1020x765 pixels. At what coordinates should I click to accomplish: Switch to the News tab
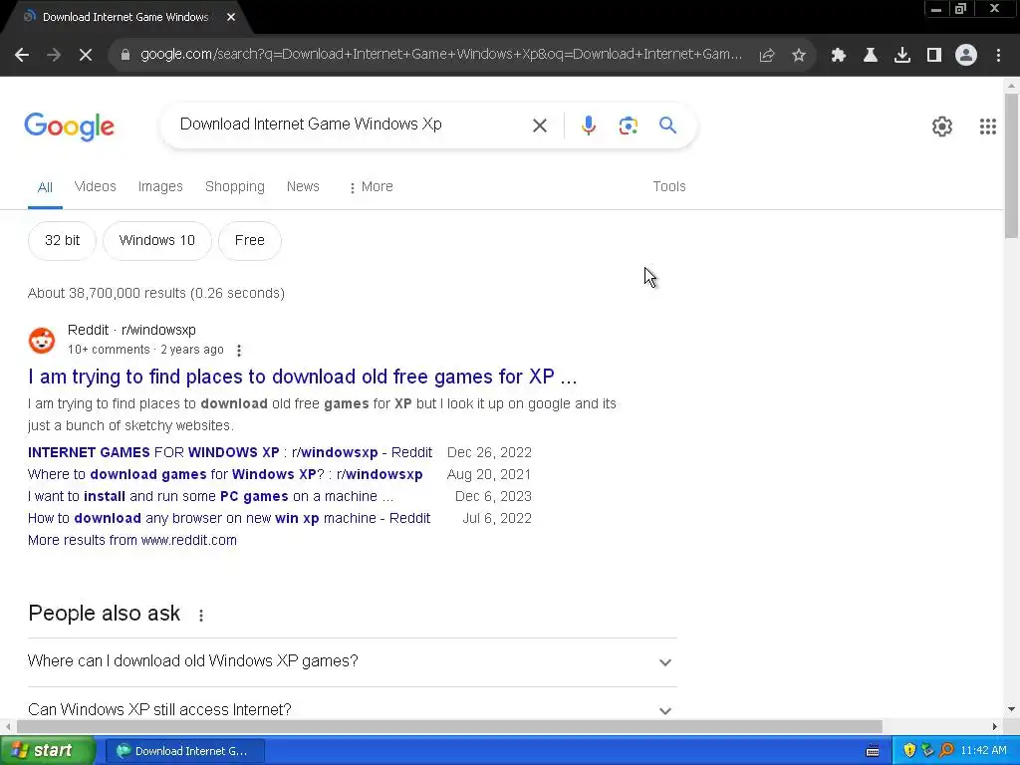pos(303,186)
